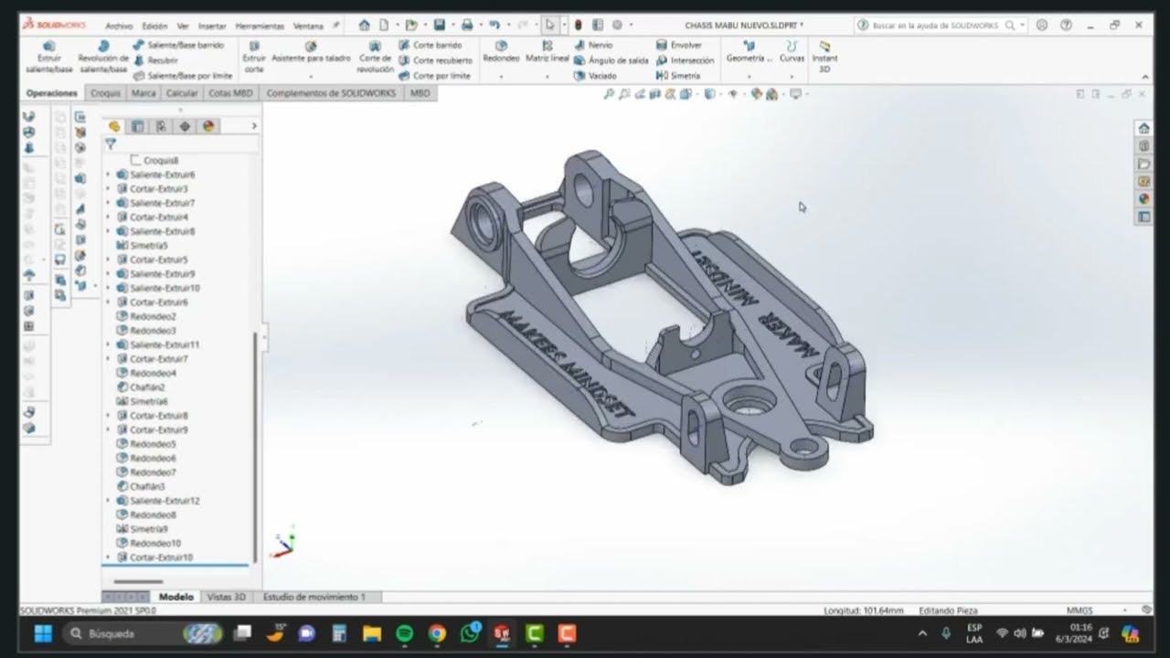This screenshot has width=1170, height=658.
Task: Choose Saliente/Base por límite
Action: click(x=183, y=76)
